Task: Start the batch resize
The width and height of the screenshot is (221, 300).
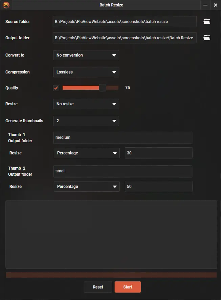Action: [128, 287]
